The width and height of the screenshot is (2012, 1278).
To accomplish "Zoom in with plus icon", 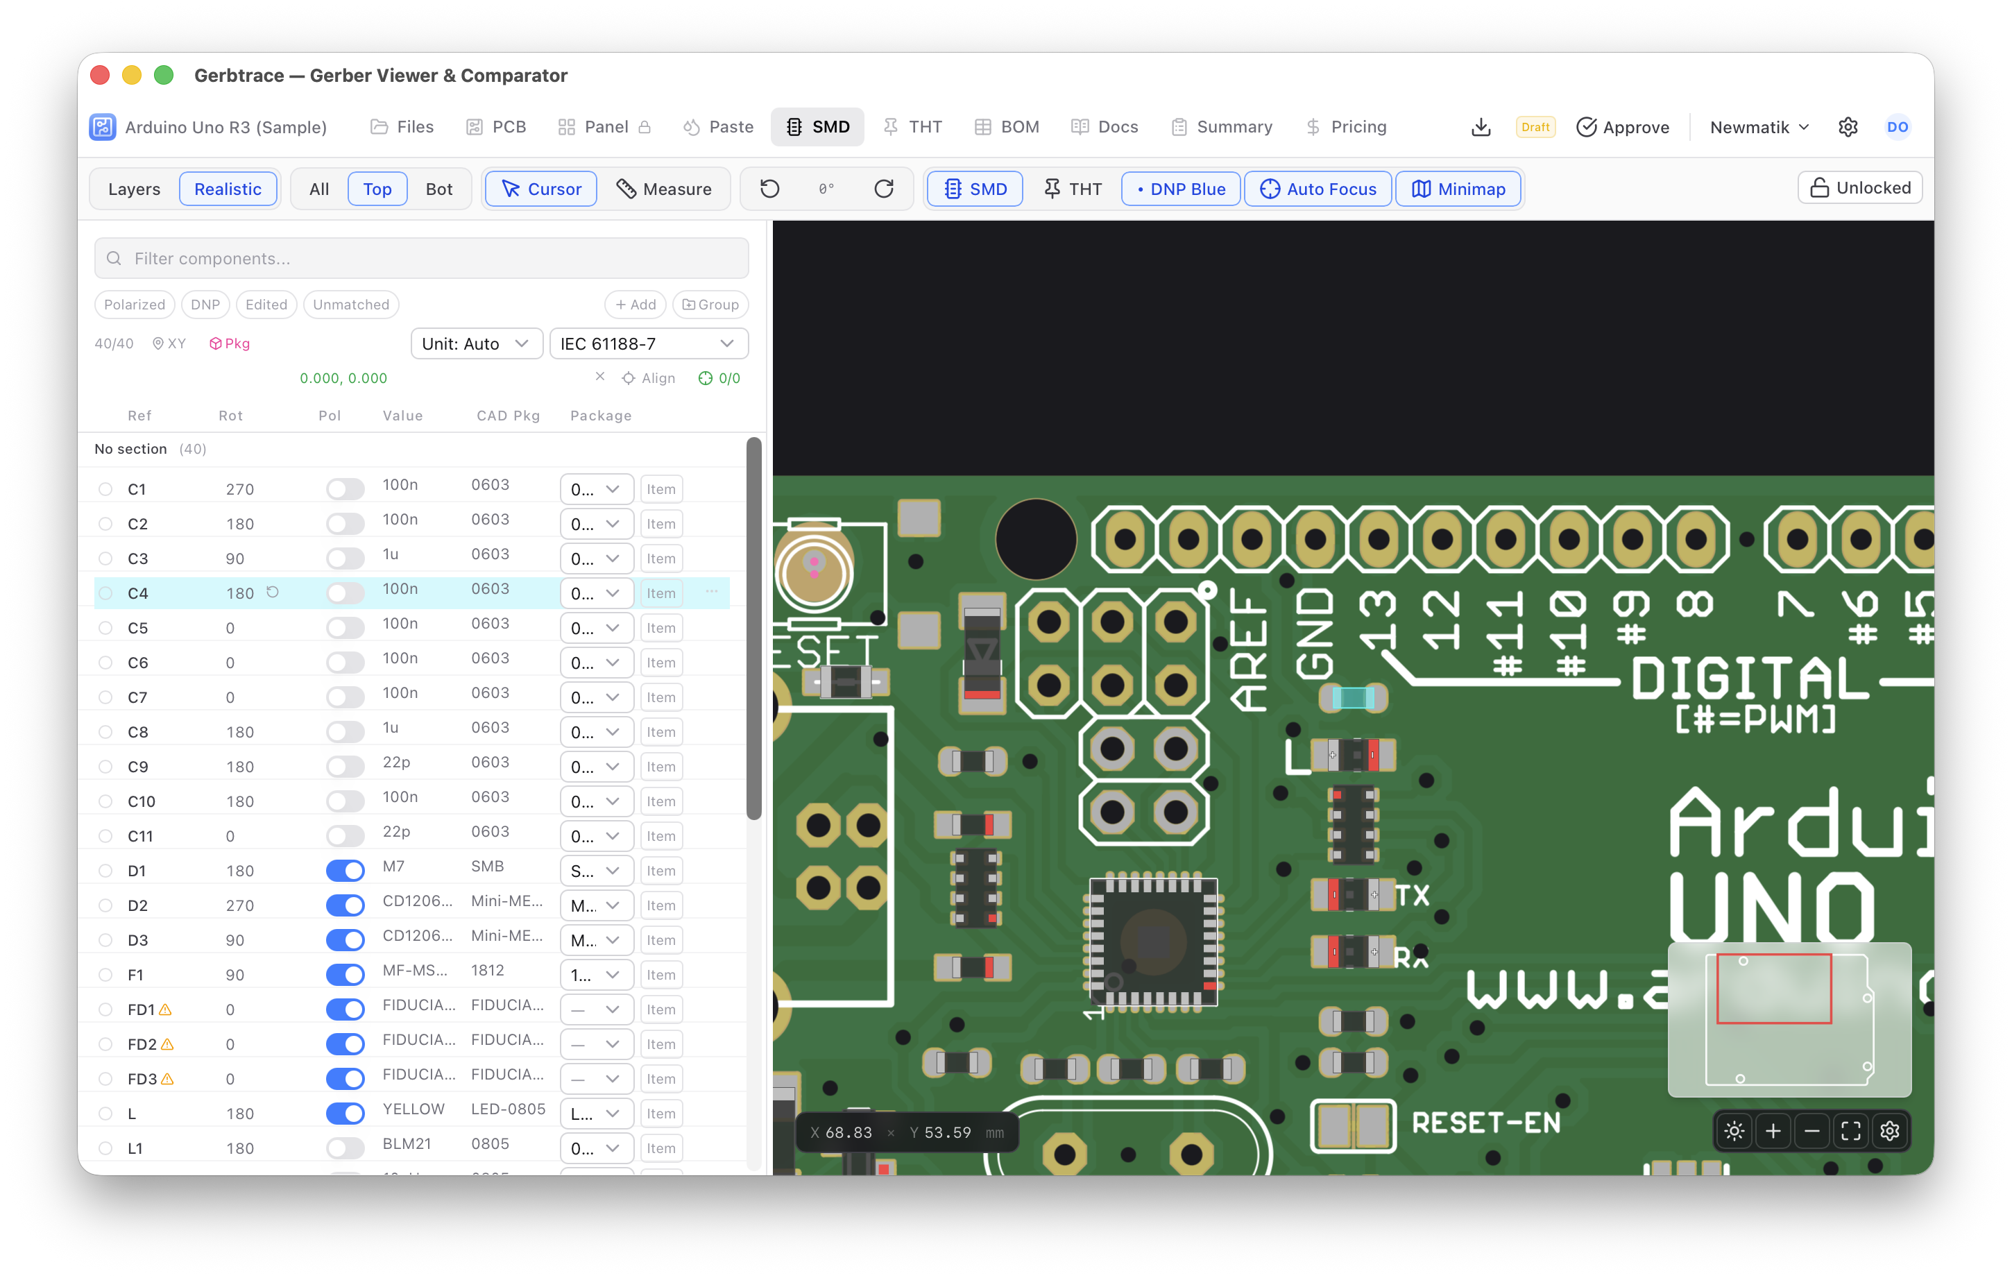I will pos(1772,1131).
